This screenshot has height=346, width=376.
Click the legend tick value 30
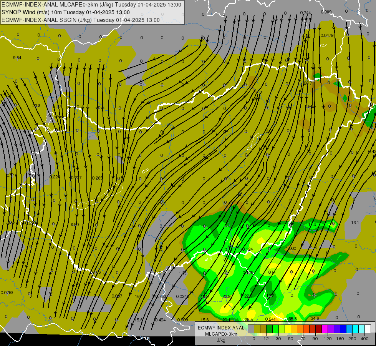pos(278,339)
